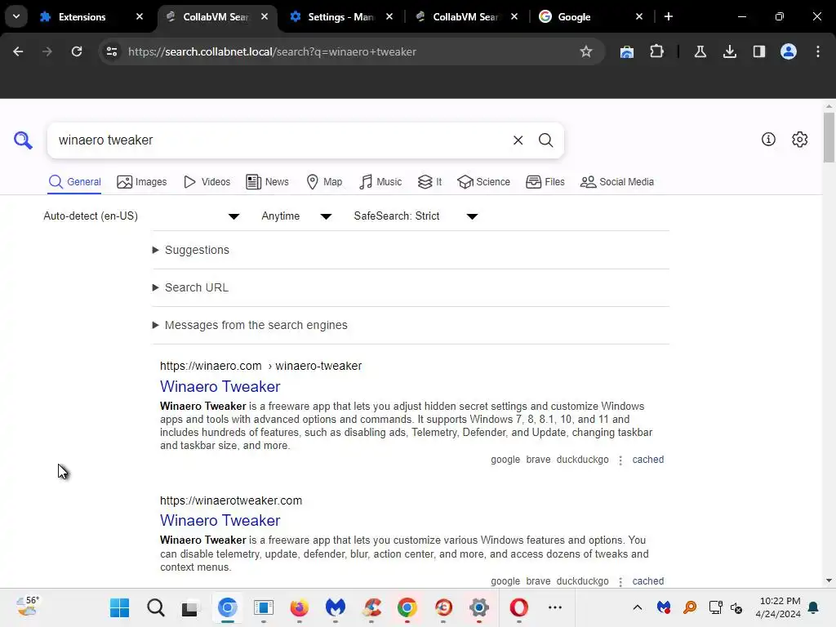Clear the search box with X icon
The image size is (836, 627).
click(x=518, y=140)
